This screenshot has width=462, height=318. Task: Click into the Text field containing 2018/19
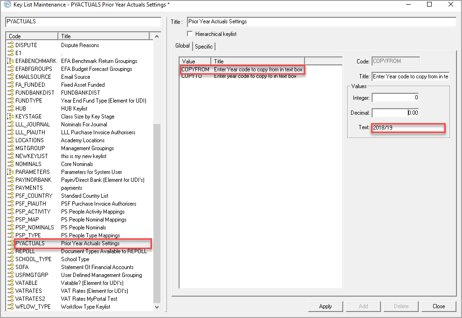[x=408, y=128]
